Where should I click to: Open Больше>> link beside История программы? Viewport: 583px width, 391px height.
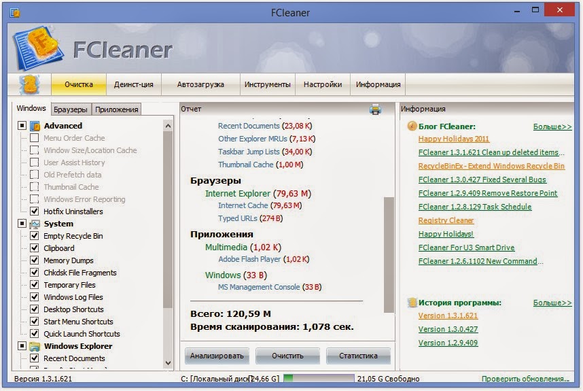tap(552, 303)
